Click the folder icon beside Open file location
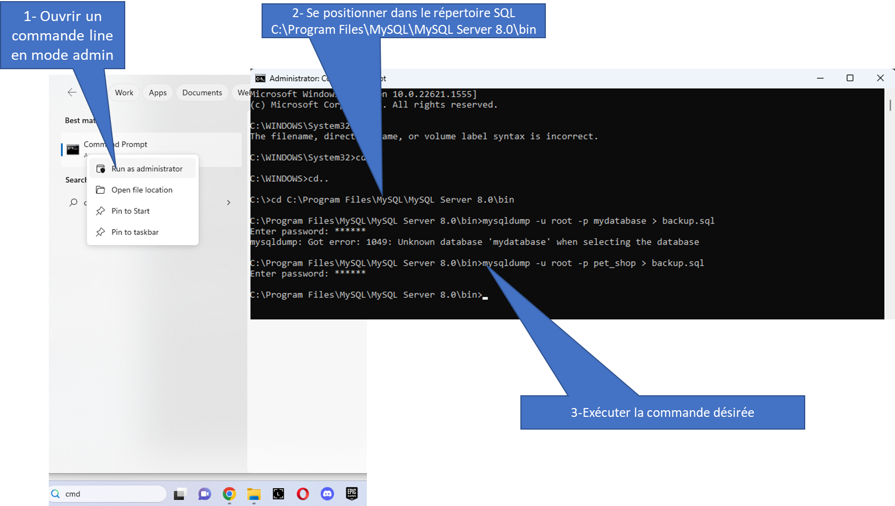895x506 pixels. pyautogui.click(x=100, y=190)
